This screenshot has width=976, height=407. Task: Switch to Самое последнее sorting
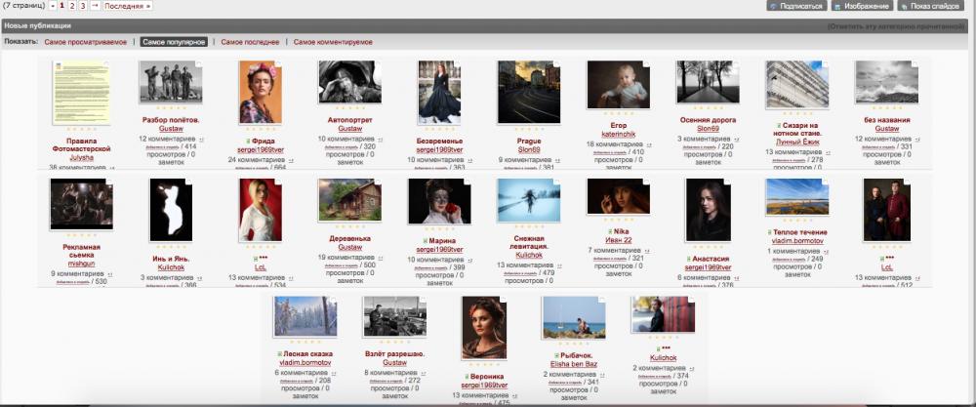tap(250, 42)
